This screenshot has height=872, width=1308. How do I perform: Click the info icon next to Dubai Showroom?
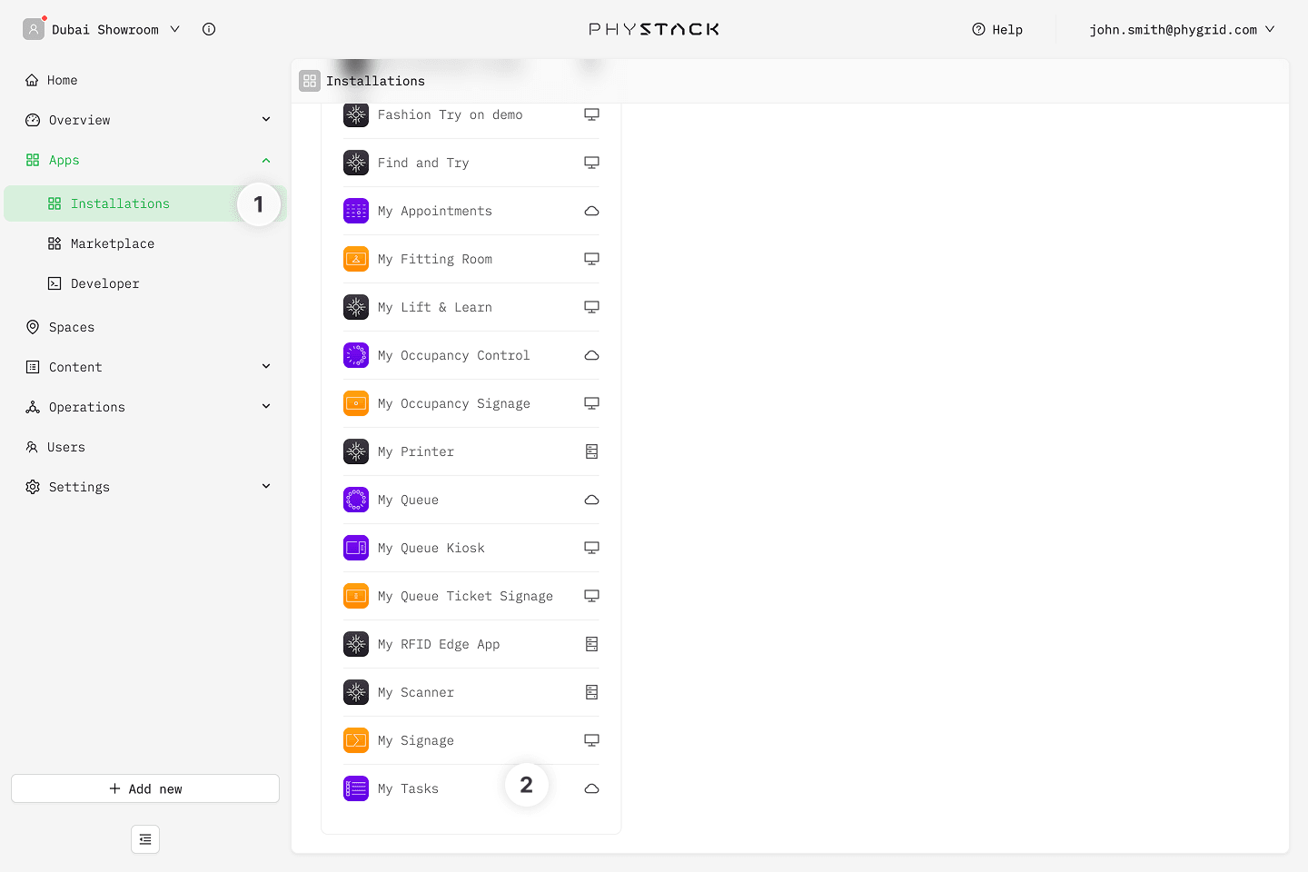tap(209, 29)
